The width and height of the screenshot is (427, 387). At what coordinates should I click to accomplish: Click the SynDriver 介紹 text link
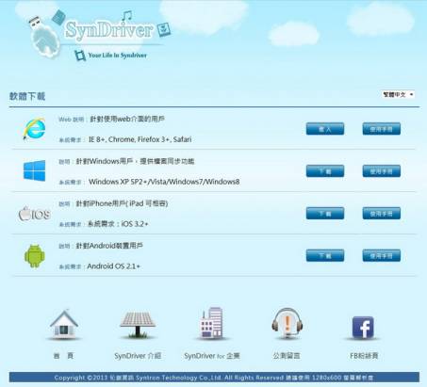click(138, 356)
